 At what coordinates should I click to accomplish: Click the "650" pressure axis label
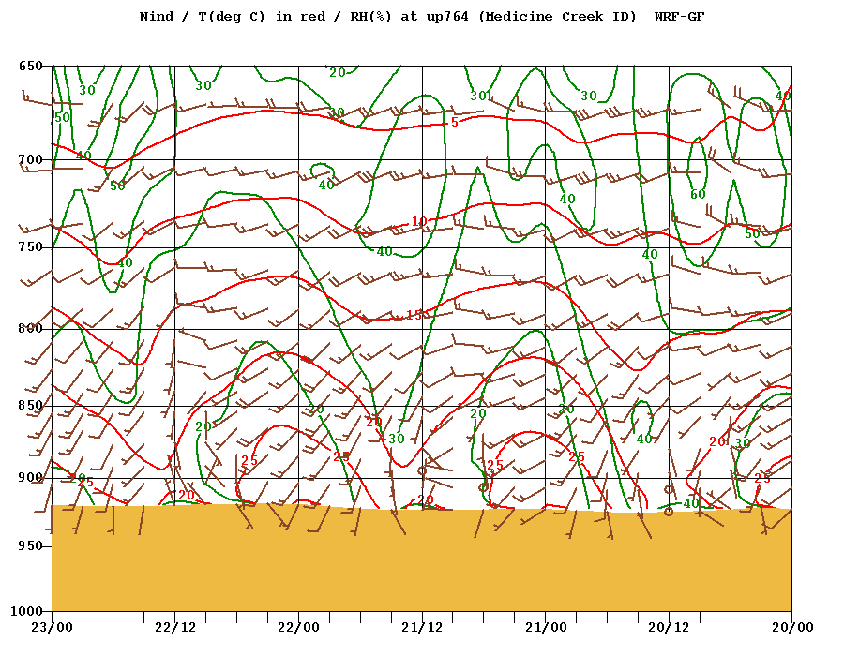coord(31,67)
